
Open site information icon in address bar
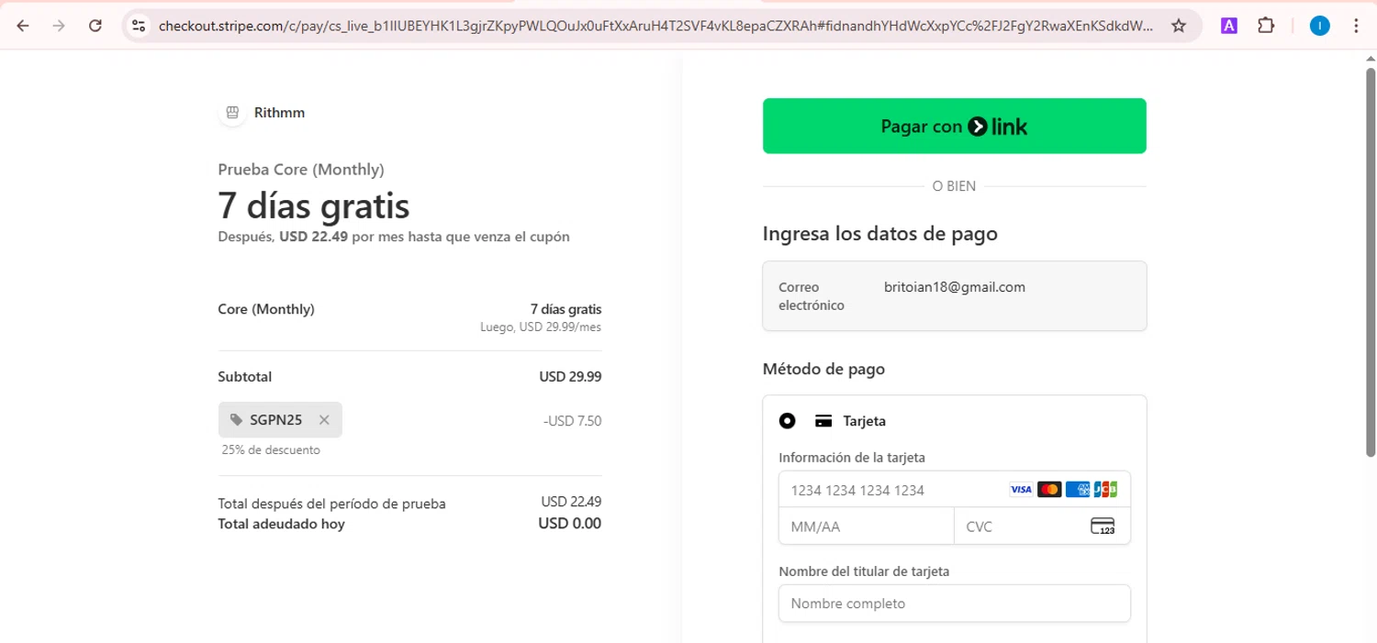click(139, 26)
